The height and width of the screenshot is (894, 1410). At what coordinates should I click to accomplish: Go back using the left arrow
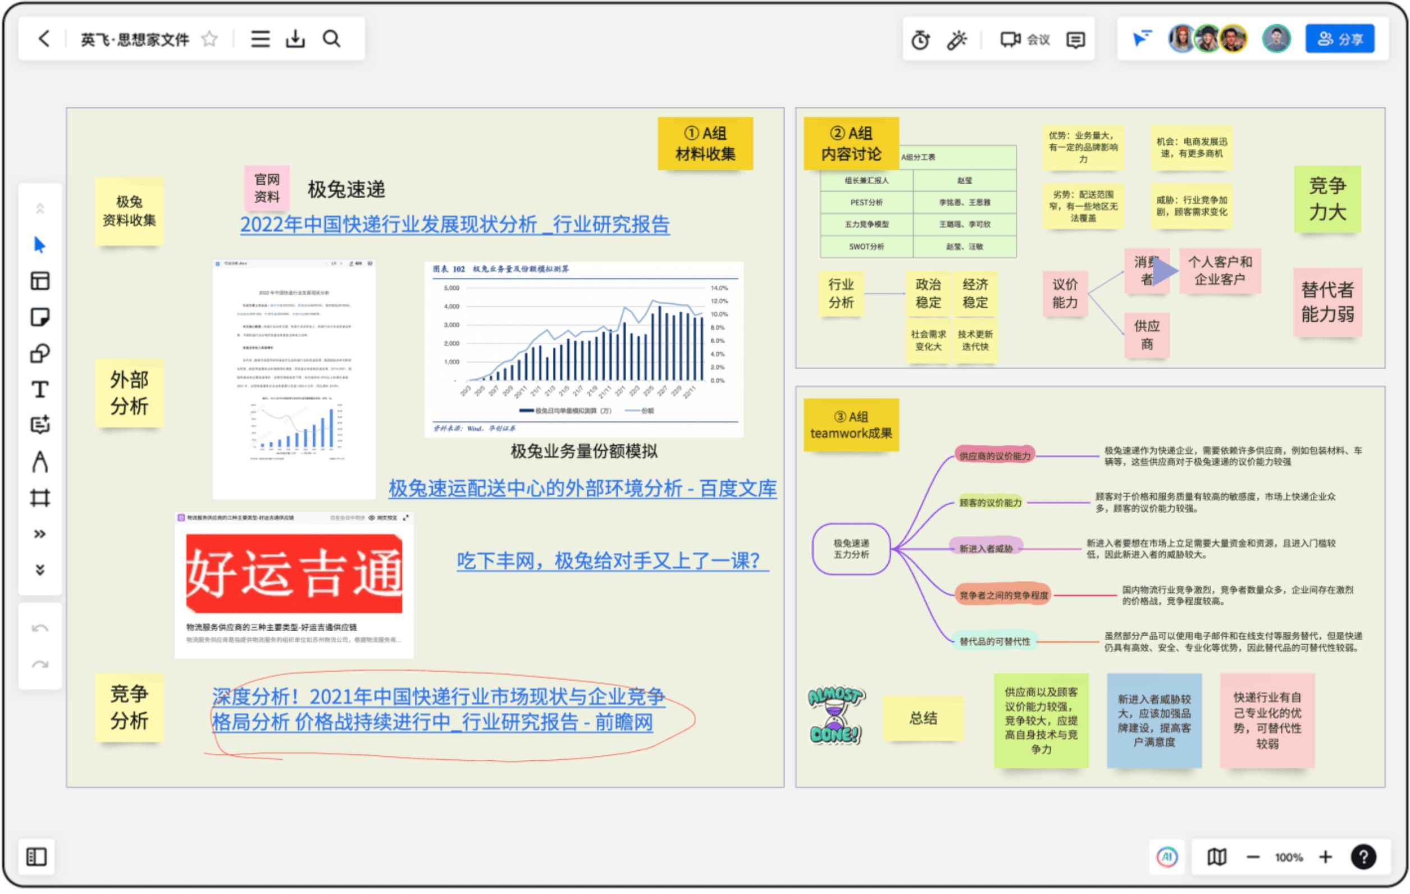pyautogui.click(x=44, y=39)
